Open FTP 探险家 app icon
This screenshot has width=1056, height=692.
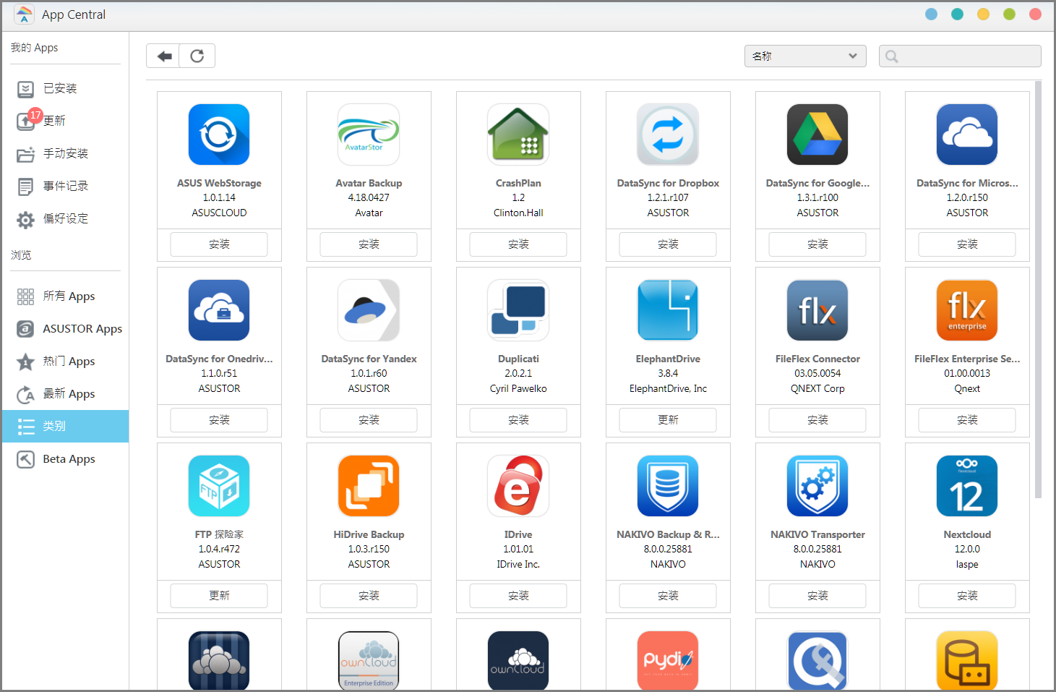(219, 486)
